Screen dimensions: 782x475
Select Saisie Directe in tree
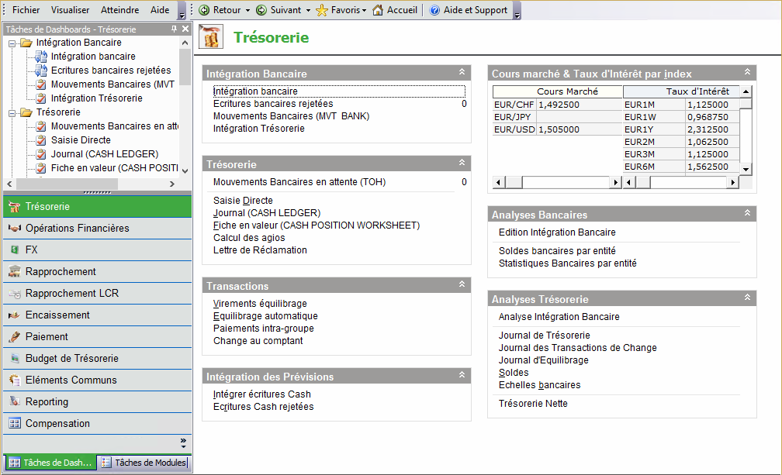81,140
